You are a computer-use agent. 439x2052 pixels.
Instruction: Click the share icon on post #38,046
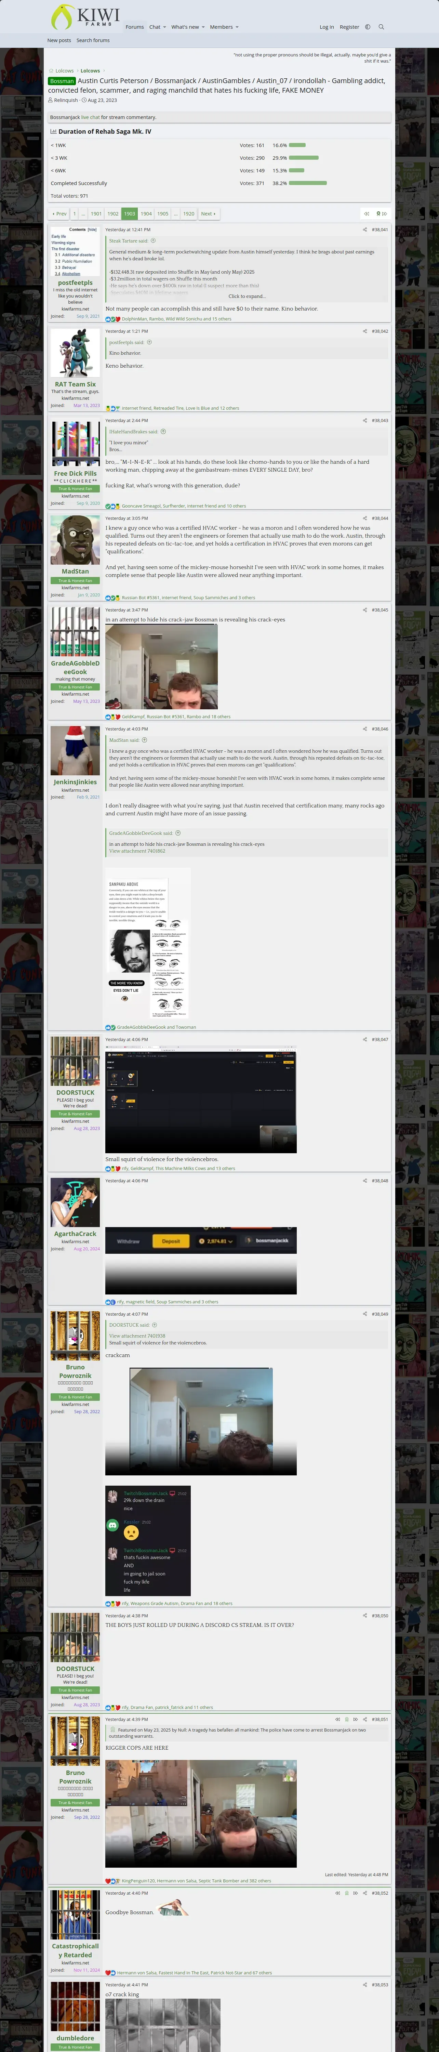(365, 729)
